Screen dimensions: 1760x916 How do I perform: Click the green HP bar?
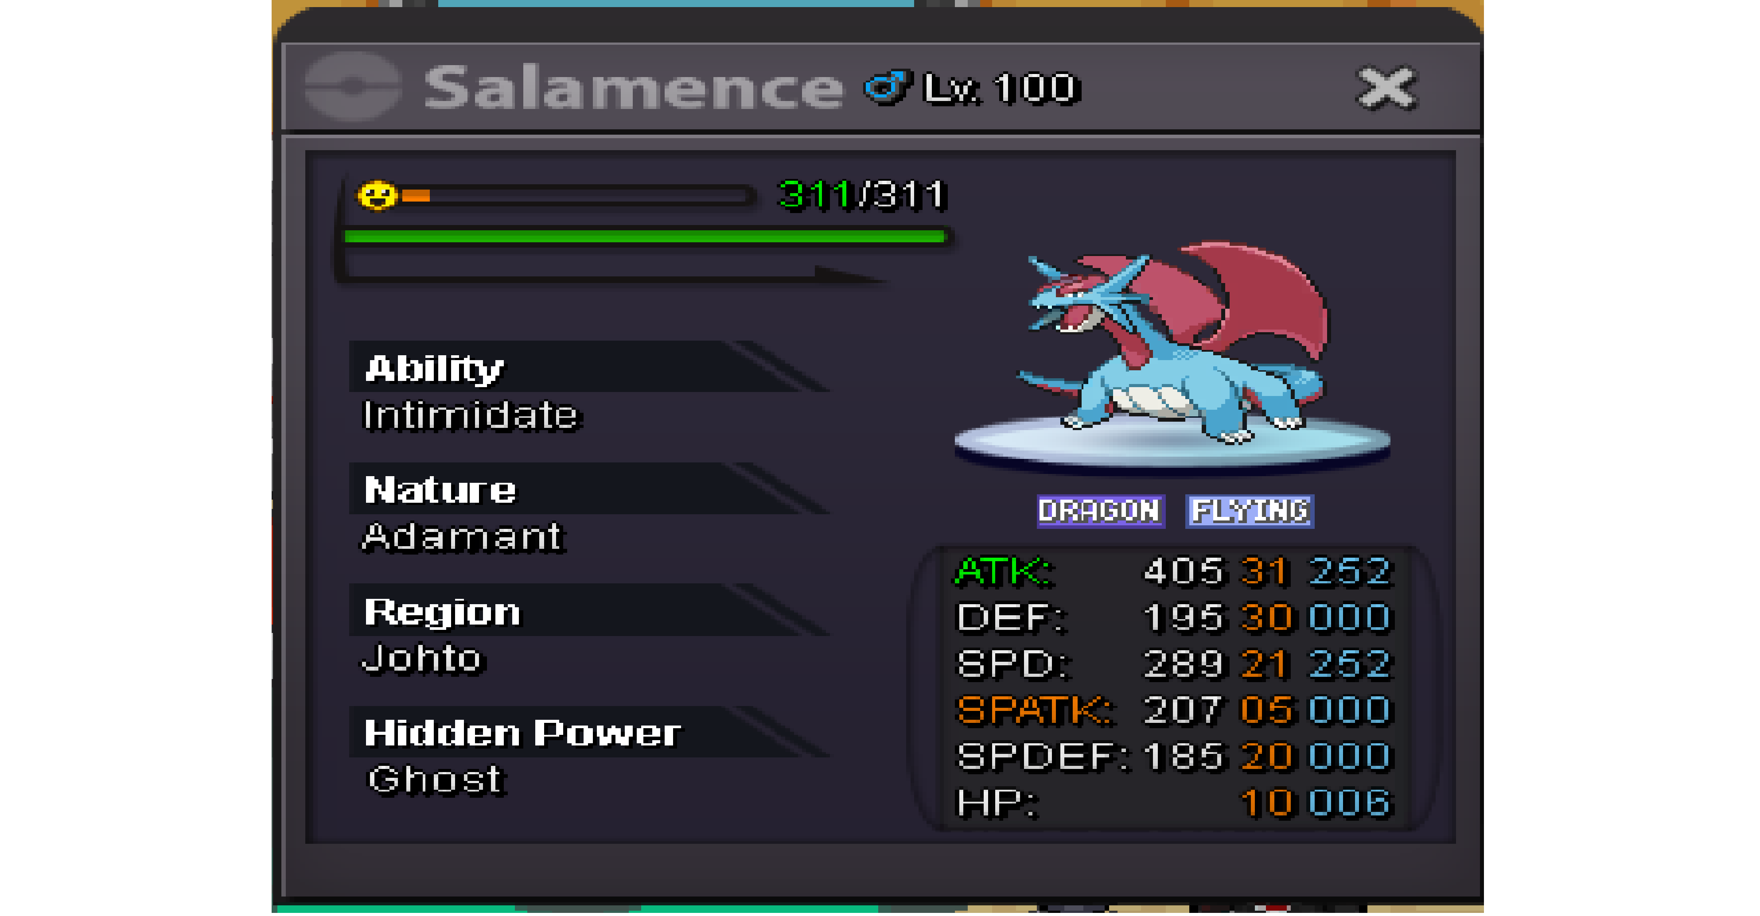(x=645, y=237)
